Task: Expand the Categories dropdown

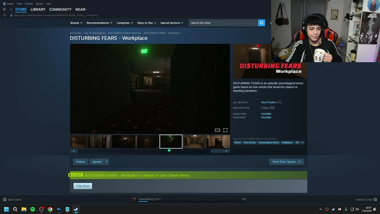Action: (125, 23)
